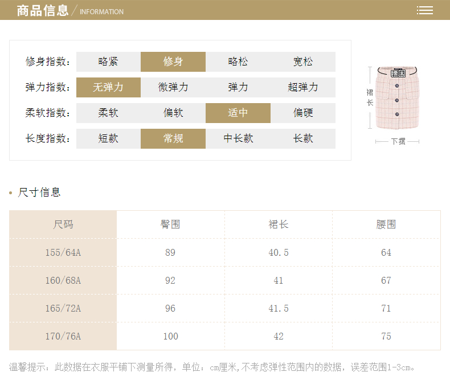
Task: Pick the highlighted 适中 softness option
Action: pyautogui.click(x=238, y=113)
